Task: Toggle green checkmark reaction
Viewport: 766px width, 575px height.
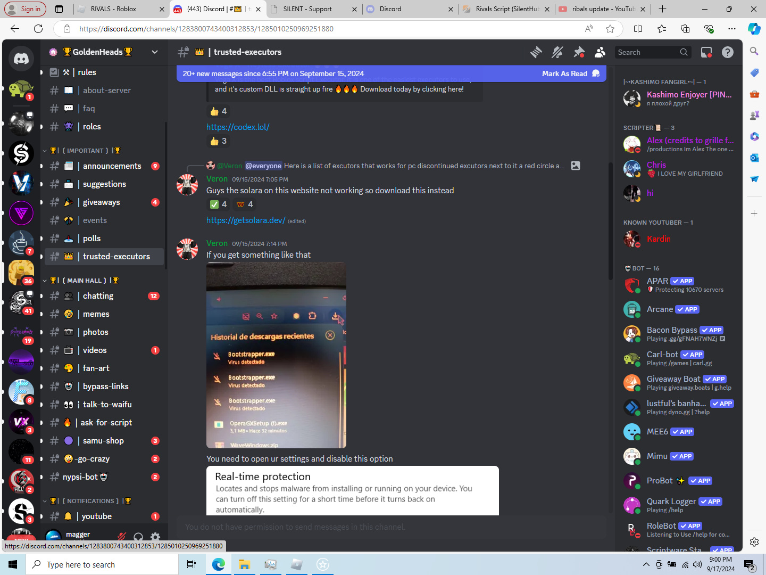Action: coord(218,204)
